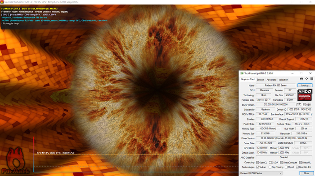
Task: Click the Digital Signature WHQL value
Action: point(303,143)
